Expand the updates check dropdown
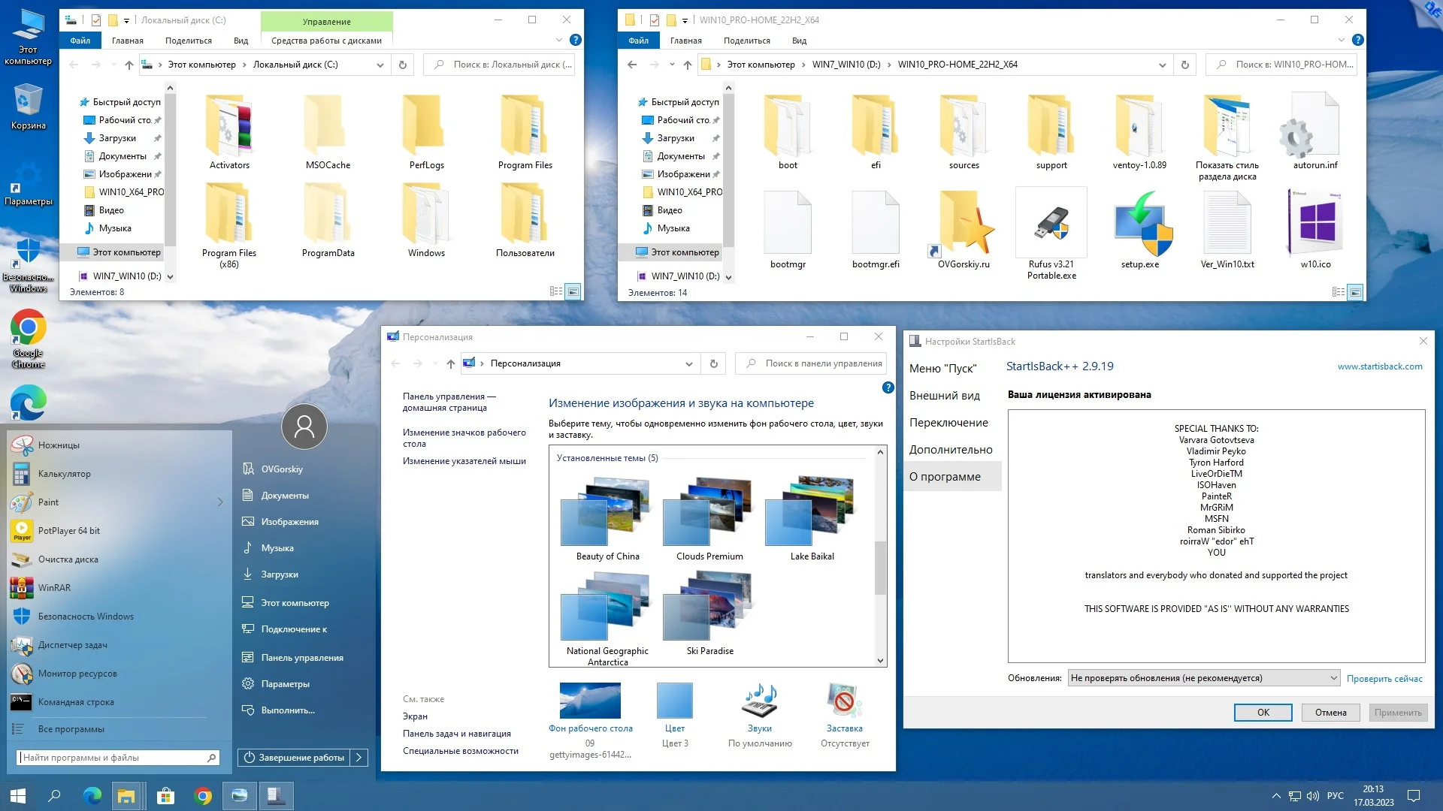The height and width of the screenshot is (811, 1443). pyautogui.click(x=1333, y=678)
